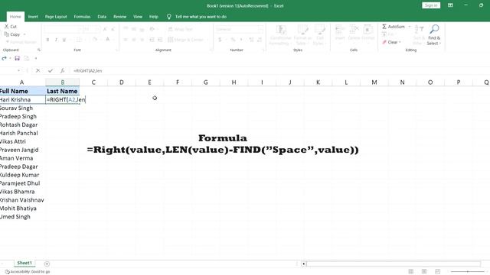
Task: Open the Copy options dropdown arrow
Action: point(24,34)
